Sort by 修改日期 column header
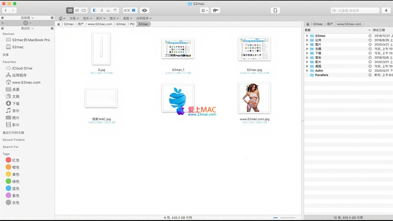Image resolution: width=393 pixels, height=221 pixels. tap(379, 30)
